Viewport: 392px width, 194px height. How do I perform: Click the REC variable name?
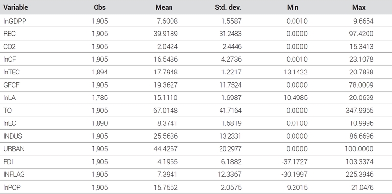pos(9,34)
